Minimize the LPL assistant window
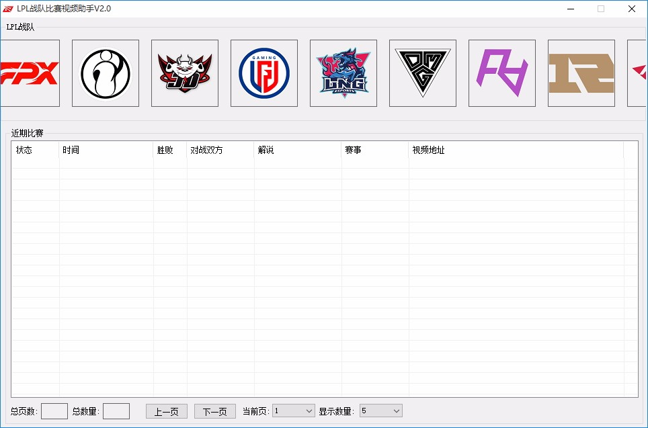 pos(571,9)
